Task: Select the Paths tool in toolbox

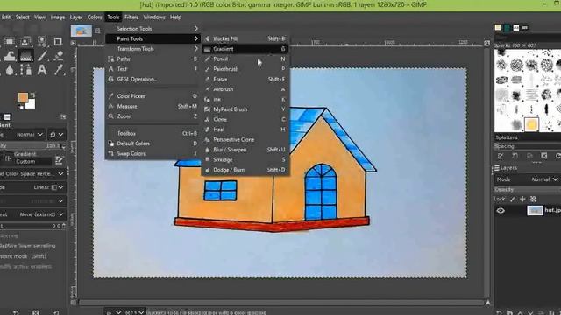Action: coord(25,70)
